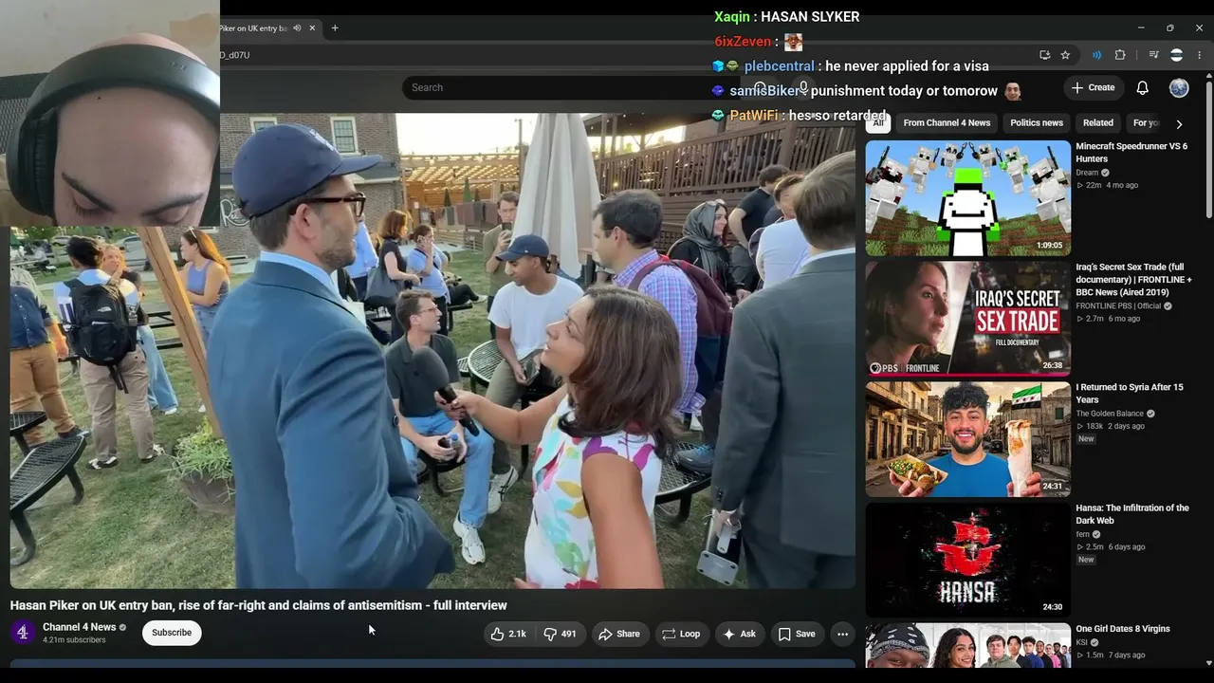1214x683 pixels.
Task: Like the video with thumbs up
Action: tap(509, 634)
